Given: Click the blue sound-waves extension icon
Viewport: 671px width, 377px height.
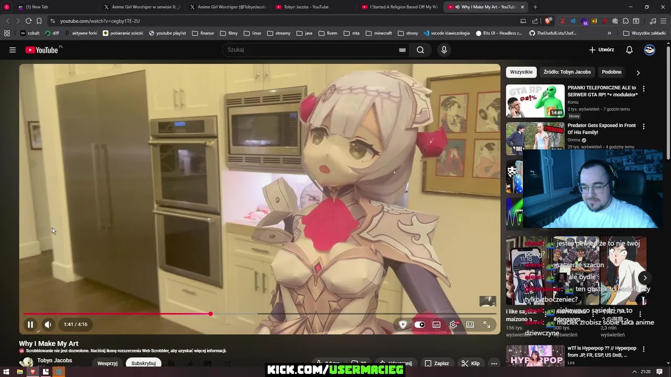Looking at the screenshot, I should (573, 21).
